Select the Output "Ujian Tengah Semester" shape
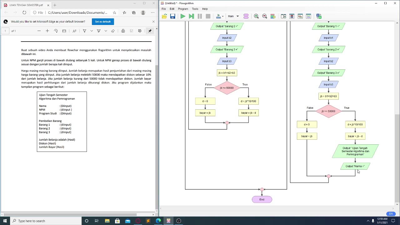Image resolution: width=400 pixels, height=225 pixels. coord(355,151)
